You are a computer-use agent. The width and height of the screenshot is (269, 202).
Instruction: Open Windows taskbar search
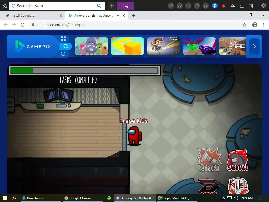coord(14,198)
